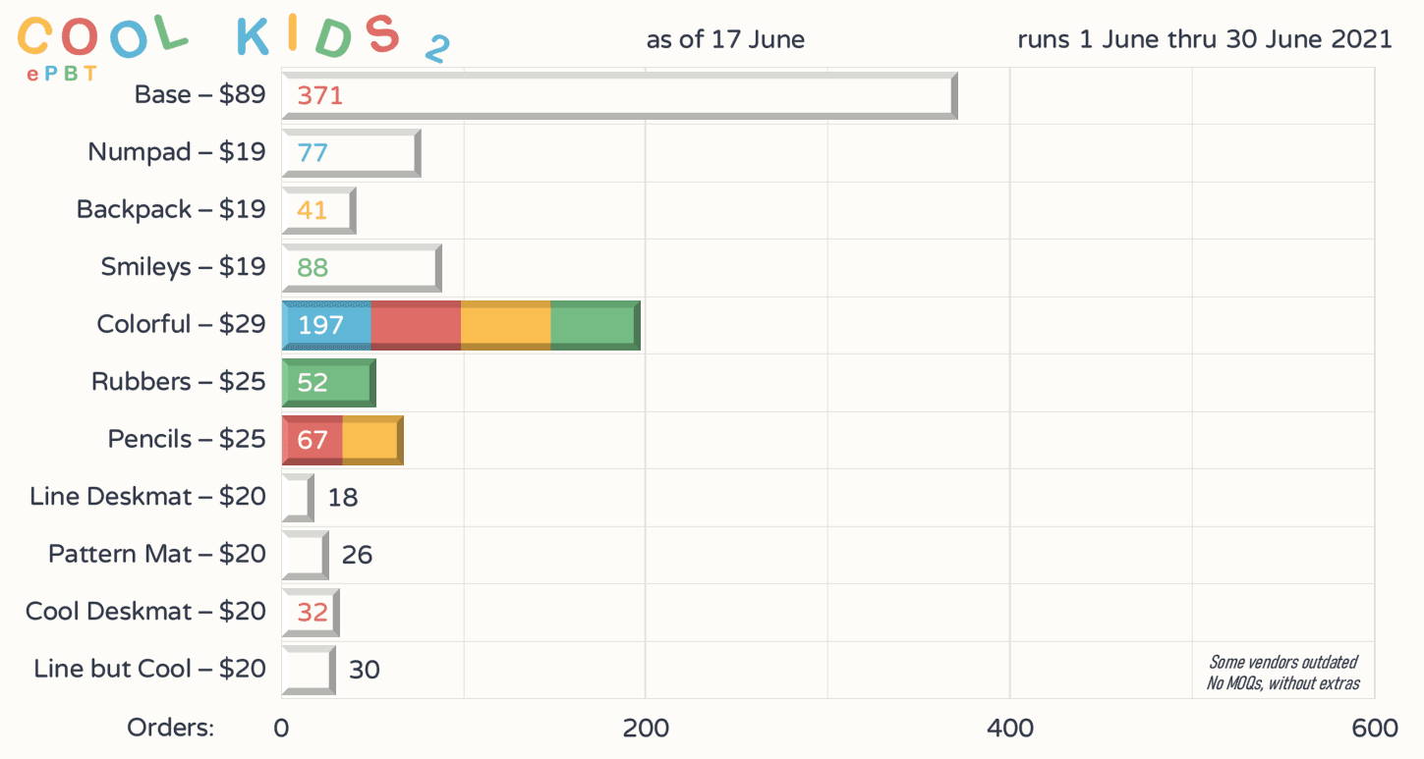Click the Line Deskmat – $20 label
1424x759 pixels.
(x=147, y=497)
